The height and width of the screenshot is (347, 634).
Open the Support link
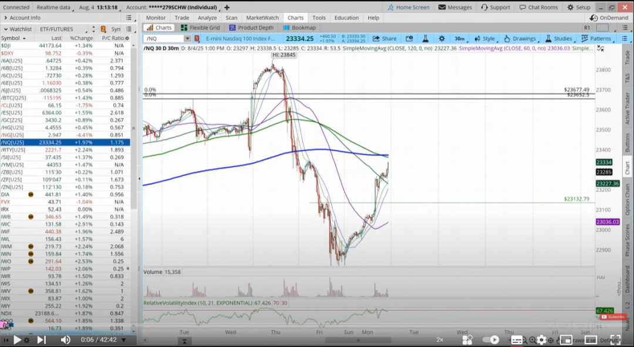495,7
